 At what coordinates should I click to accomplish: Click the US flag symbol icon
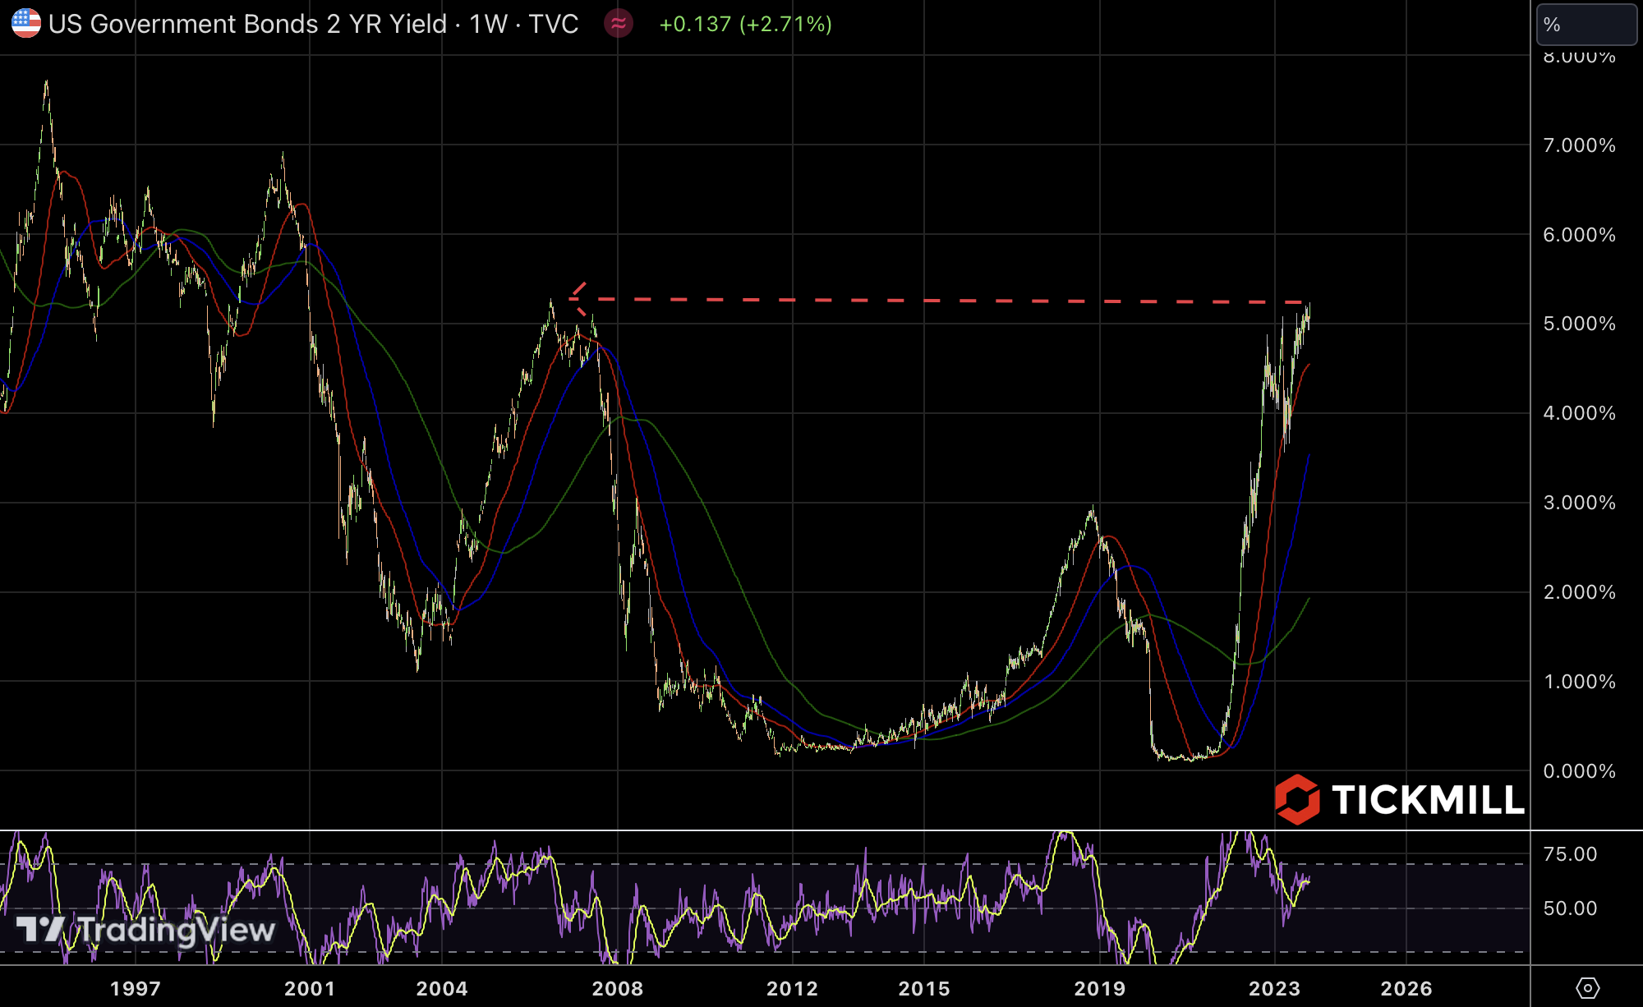(25, 24)
